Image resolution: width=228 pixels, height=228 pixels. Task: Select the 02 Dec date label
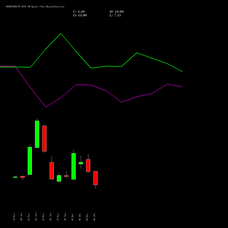tap(80, 217)
